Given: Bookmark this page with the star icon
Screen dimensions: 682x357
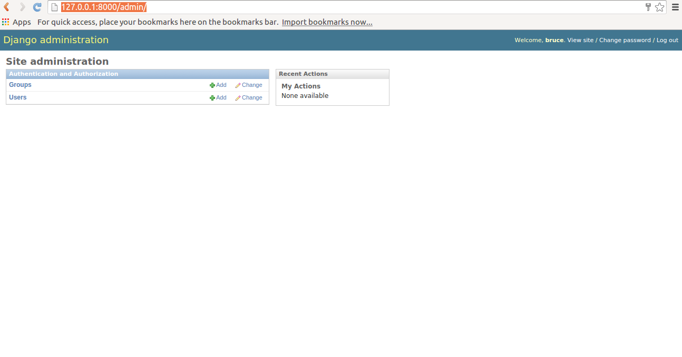Looking at the screenshot, I should (659, 7).
